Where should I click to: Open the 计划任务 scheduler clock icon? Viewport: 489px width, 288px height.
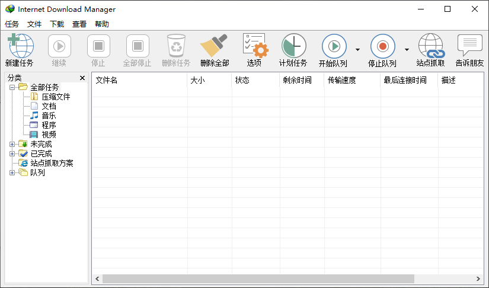point(293,46)
